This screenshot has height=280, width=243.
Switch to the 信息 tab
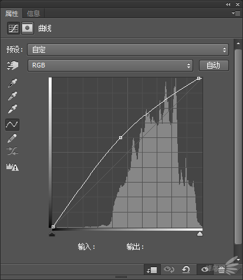pos(33,14)
